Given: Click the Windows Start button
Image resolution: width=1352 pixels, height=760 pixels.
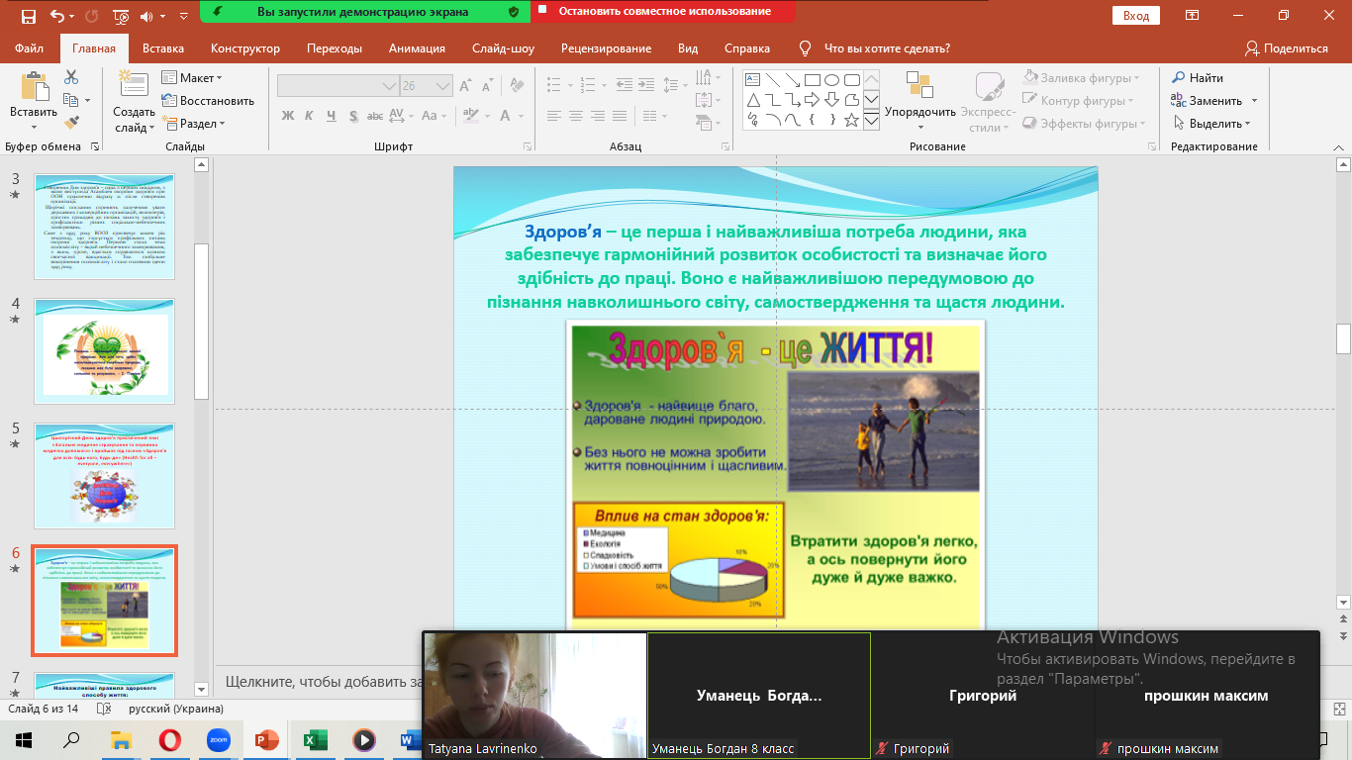Looking at the screenshot, I should 23,739.
